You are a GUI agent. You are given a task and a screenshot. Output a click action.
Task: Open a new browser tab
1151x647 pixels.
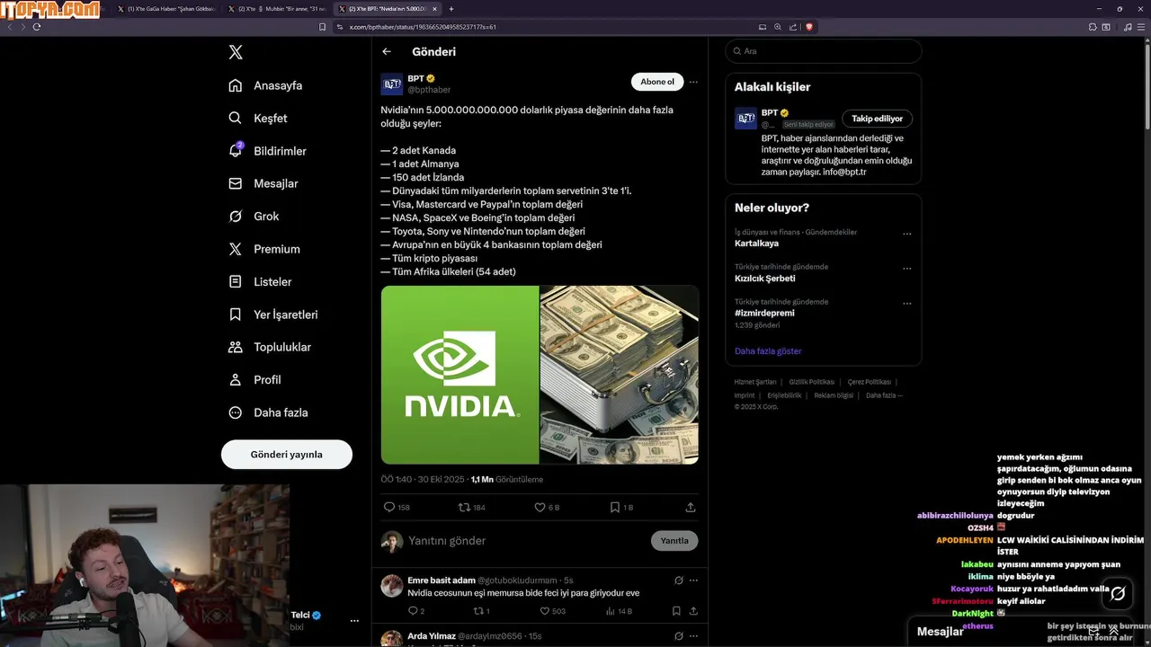(451, 9)
